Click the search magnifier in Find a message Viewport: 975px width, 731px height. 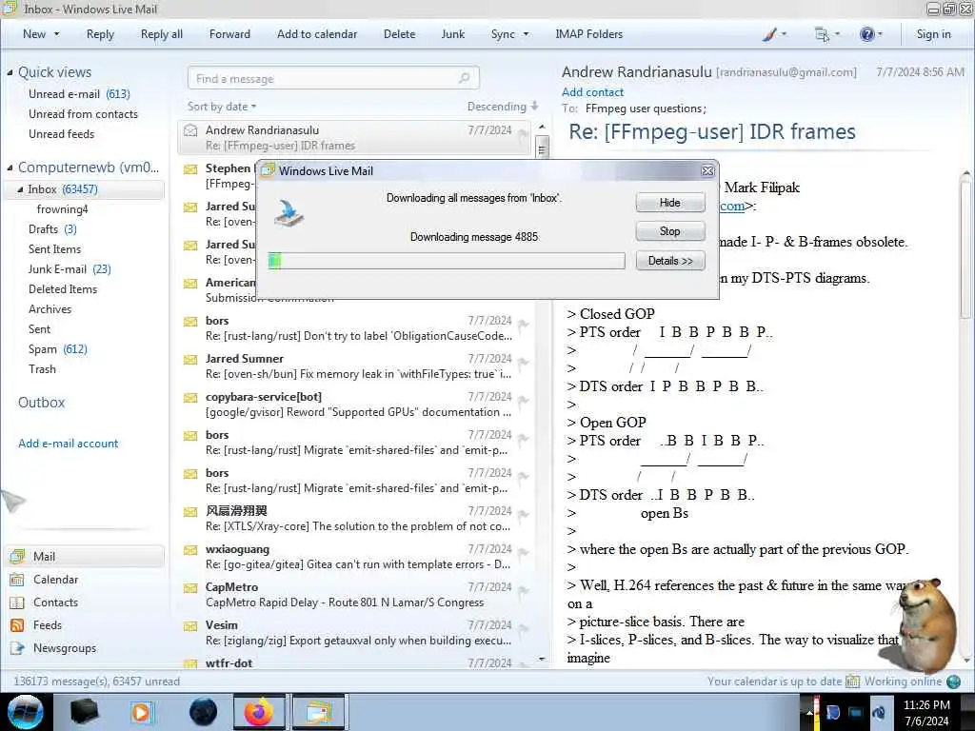464,78
